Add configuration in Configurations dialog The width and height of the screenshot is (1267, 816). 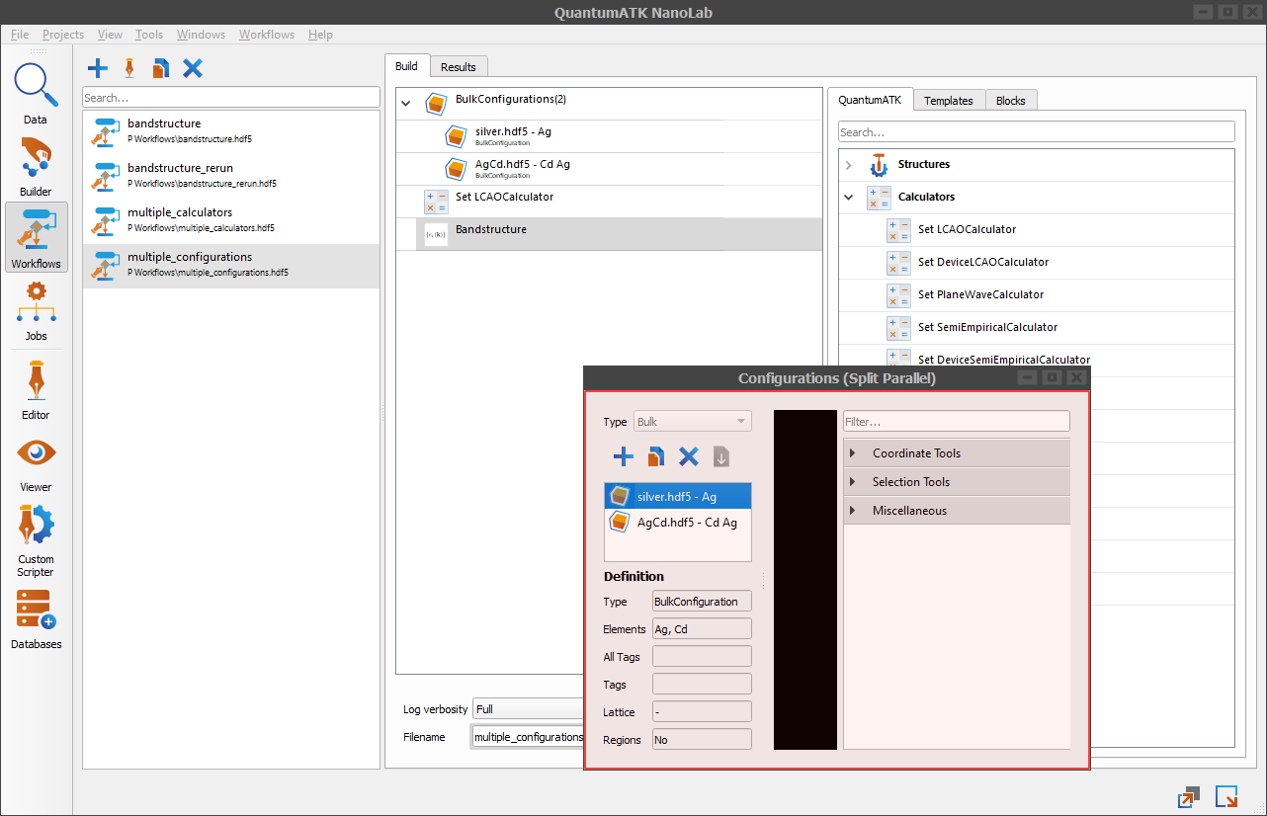(624, 456)
